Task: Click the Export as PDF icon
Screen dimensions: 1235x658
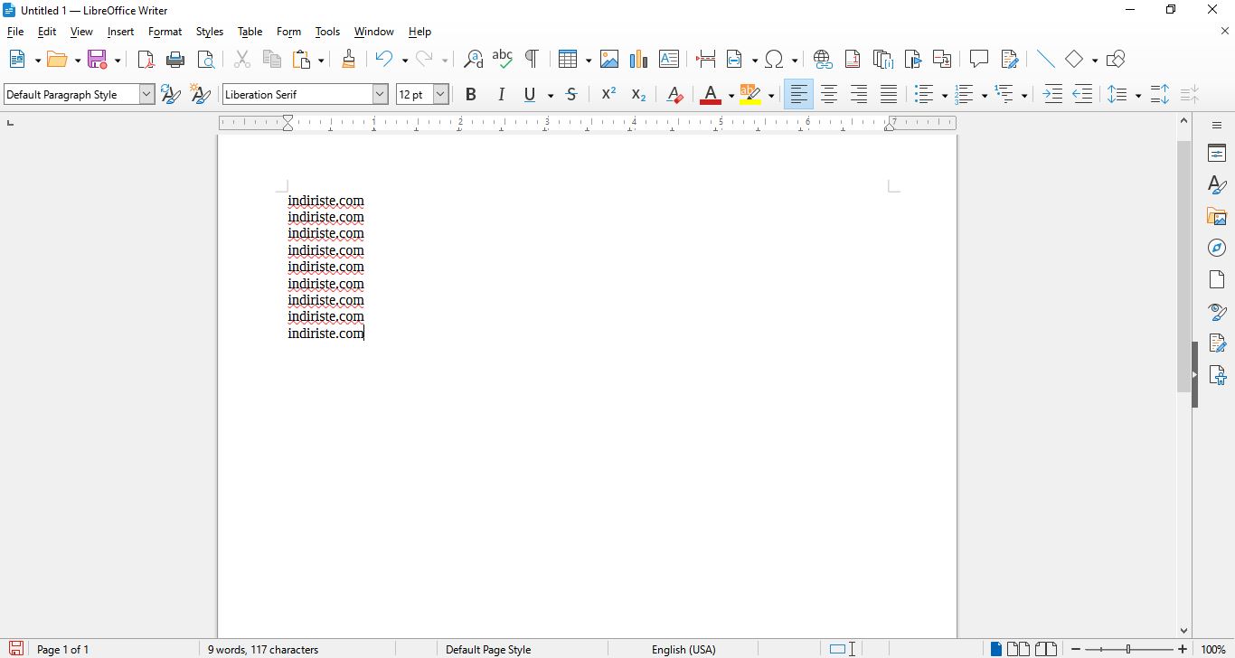Action: click(x=146, y=60)
